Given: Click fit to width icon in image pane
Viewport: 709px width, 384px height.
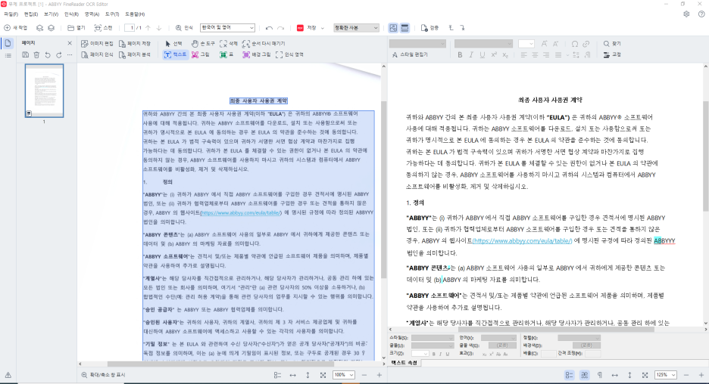Looking at the screenshot, I should click(x=292, y=375).
